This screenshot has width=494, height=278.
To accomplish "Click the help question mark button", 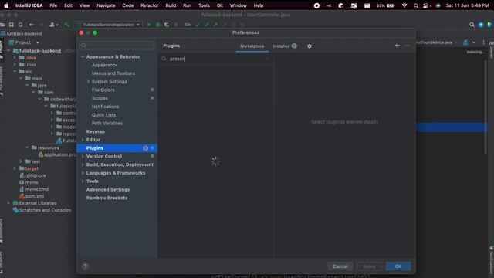I will (x=85, y=266).
